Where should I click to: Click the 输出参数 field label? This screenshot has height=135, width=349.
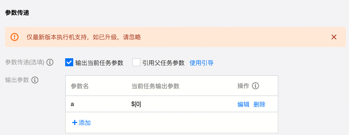point(17,80)
